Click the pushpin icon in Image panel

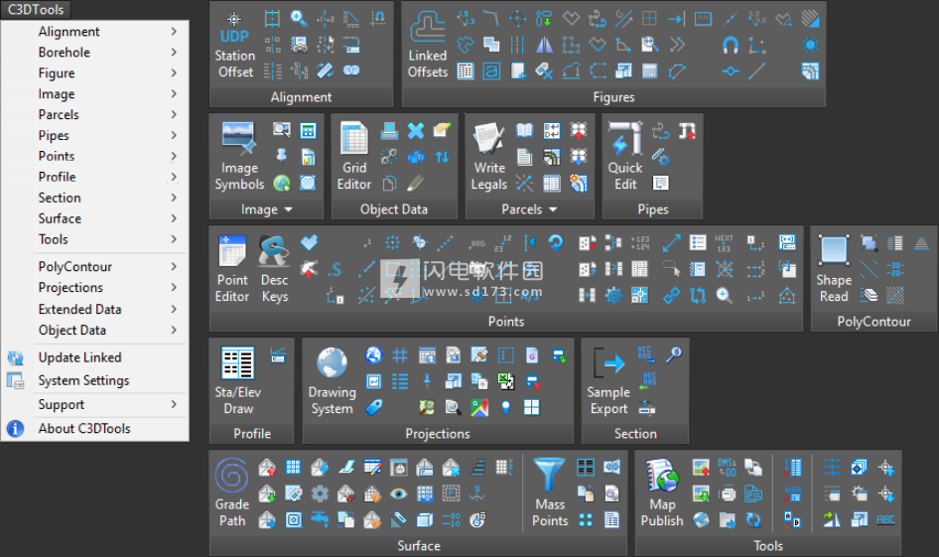(282, 156)
